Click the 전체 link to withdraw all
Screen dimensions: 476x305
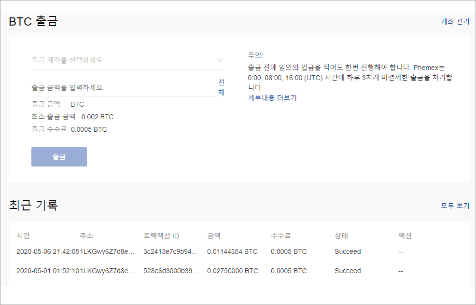pos(221,87)
